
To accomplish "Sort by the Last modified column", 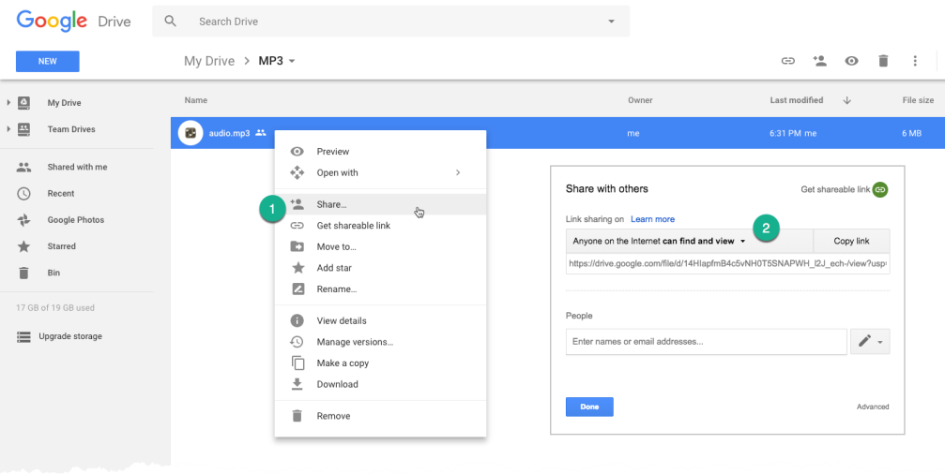I will coord(796,100).
